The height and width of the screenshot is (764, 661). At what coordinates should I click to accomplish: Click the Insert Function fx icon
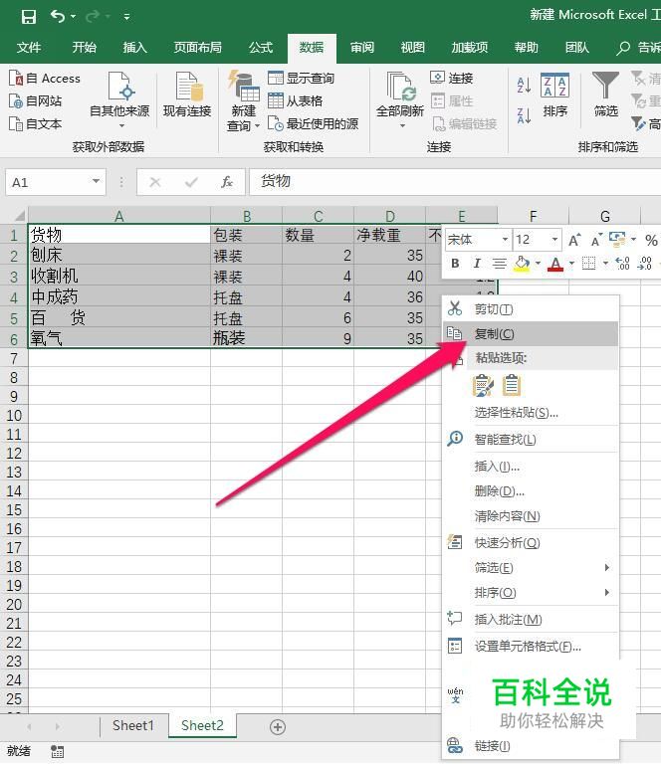tap(227, 182)
